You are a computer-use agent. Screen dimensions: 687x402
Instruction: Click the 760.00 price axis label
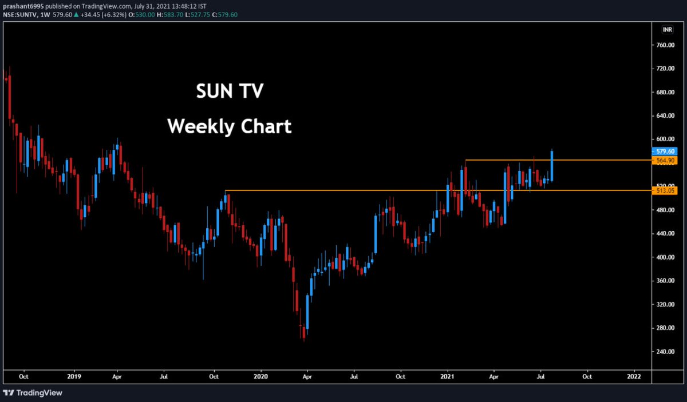pyautogui.click(x=664, y=45)
